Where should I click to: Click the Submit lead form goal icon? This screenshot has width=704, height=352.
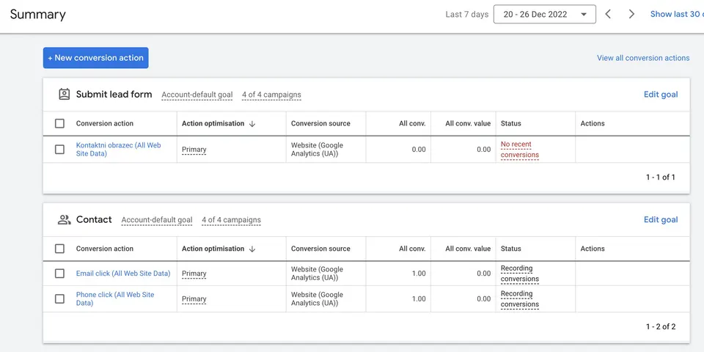[65, 95]
